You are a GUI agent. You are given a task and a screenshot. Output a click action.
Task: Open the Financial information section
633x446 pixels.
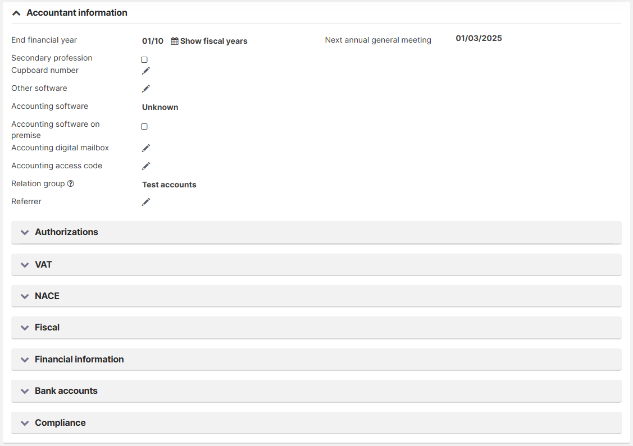coord(25,360)
